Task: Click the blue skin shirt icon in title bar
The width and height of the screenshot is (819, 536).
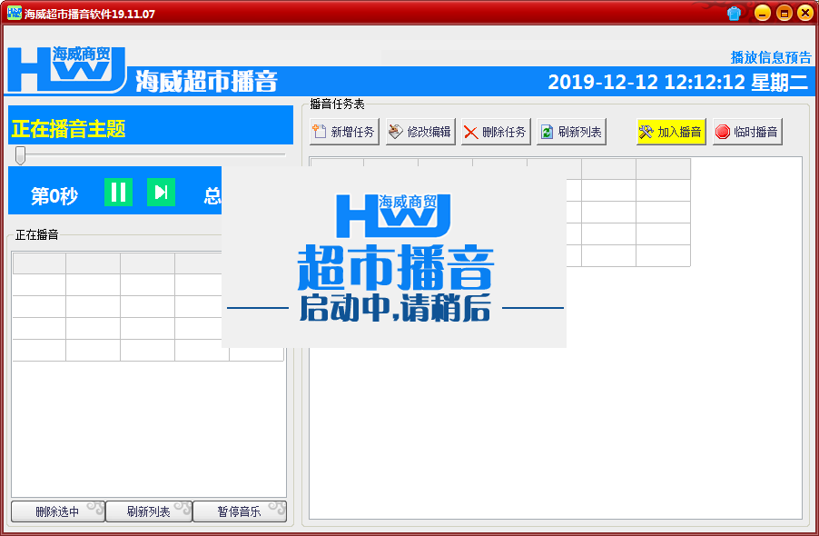Action: (x=734, y=13)
